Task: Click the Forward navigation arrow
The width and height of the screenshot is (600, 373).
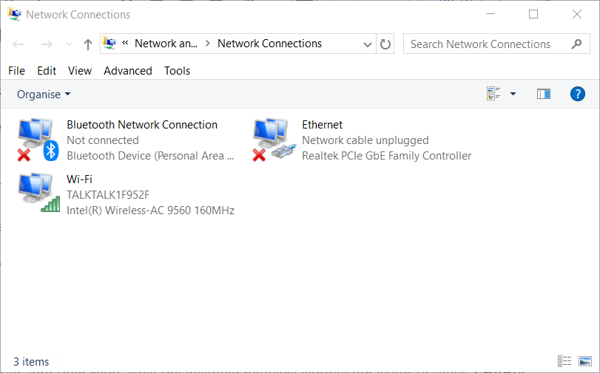Action: point(46,44)
